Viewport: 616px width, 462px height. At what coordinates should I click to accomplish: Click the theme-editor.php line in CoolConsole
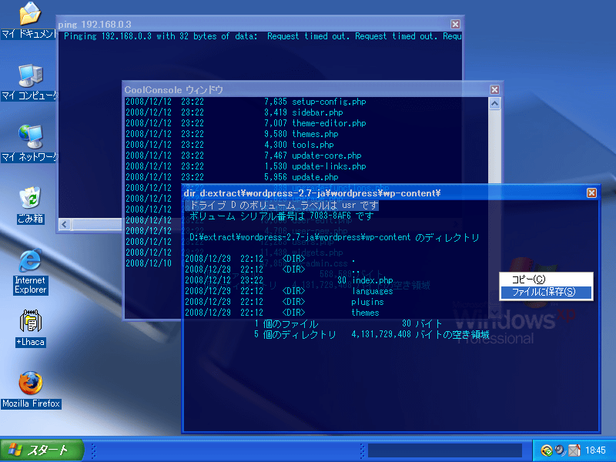(246, 123)
